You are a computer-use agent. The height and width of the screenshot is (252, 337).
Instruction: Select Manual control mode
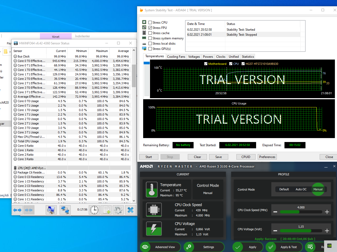(318, 189)
